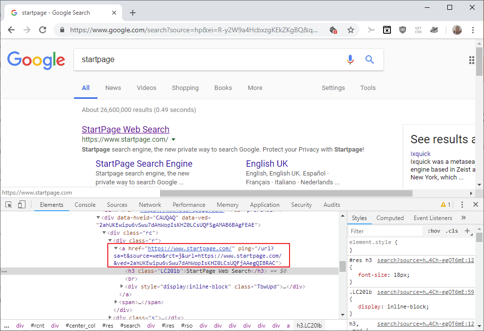Close the DevTools panel

pos(476,204)
